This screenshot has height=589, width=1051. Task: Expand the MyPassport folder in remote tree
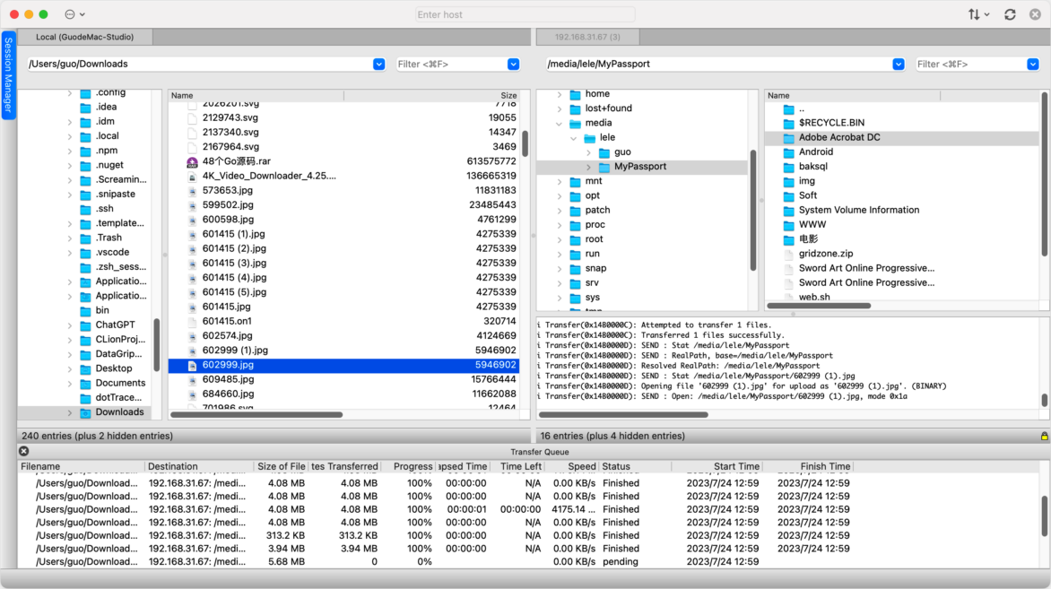588,167
